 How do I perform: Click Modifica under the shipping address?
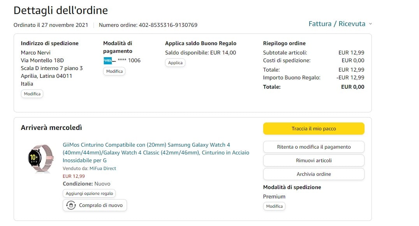[32, 94]
